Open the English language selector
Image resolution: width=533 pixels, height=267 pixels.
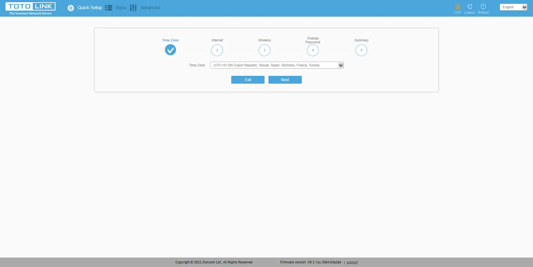[x=513, y=7]
